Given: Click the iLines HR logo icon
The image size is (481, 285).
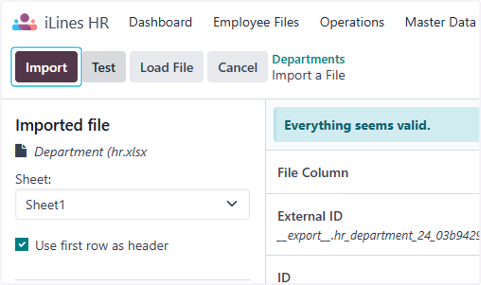Looking at the screenshot, I should click(24, 22).
